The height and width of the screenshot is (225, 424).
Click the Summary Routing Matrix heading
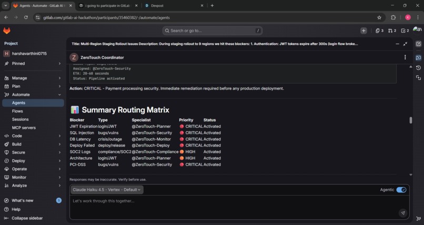pyautogui.click(x=126, y=110)
